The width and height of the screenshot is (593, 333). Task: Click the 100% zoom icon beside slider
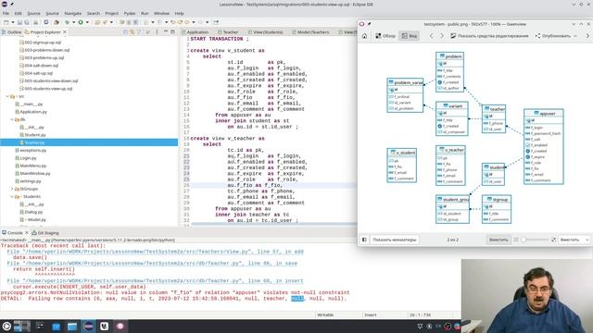tap(516, 240)
